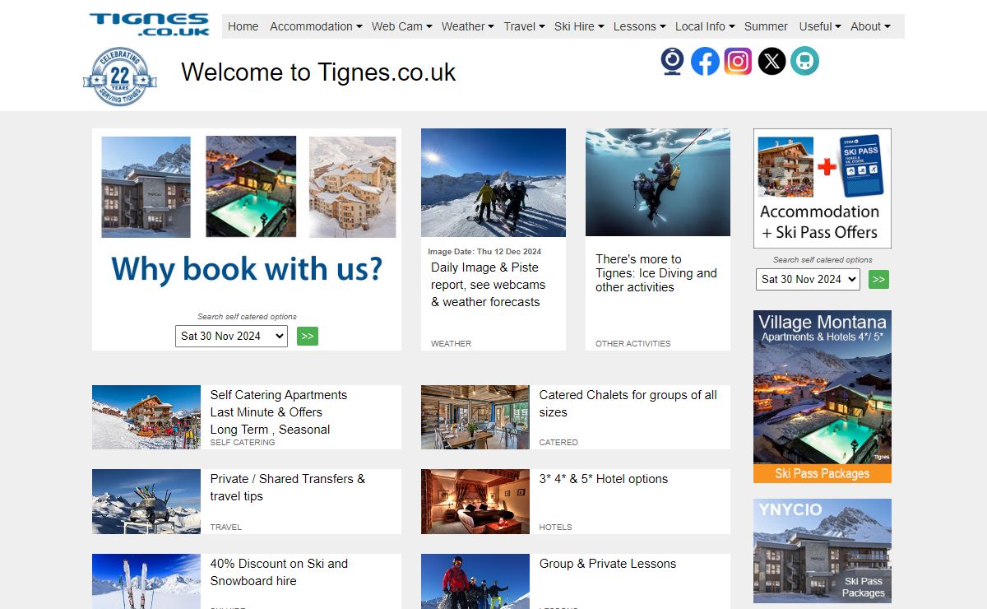The image size is (987, 609).
Task: Click green >> button under Why book with us
Action: point(308,336)
